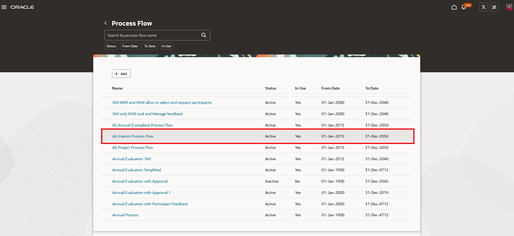Click Yes in AG Project Process Flow row
This screenshot has width=514, height=236.
pyautogui.click(x=298, y=148)
